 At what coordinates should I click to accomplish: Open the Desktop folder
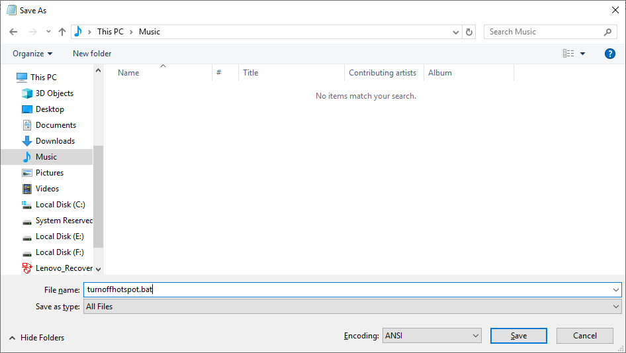click(x=50, y=109)
